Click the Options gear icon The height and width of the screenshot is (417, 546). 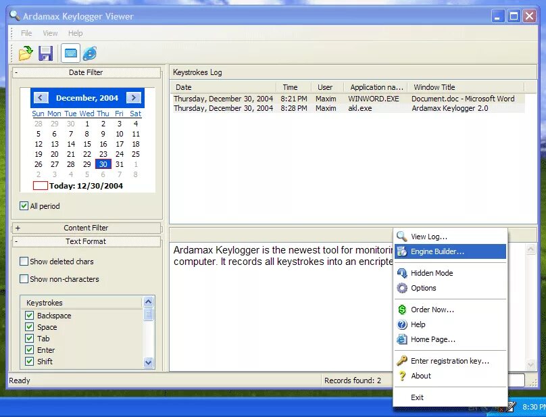(402, 288)
